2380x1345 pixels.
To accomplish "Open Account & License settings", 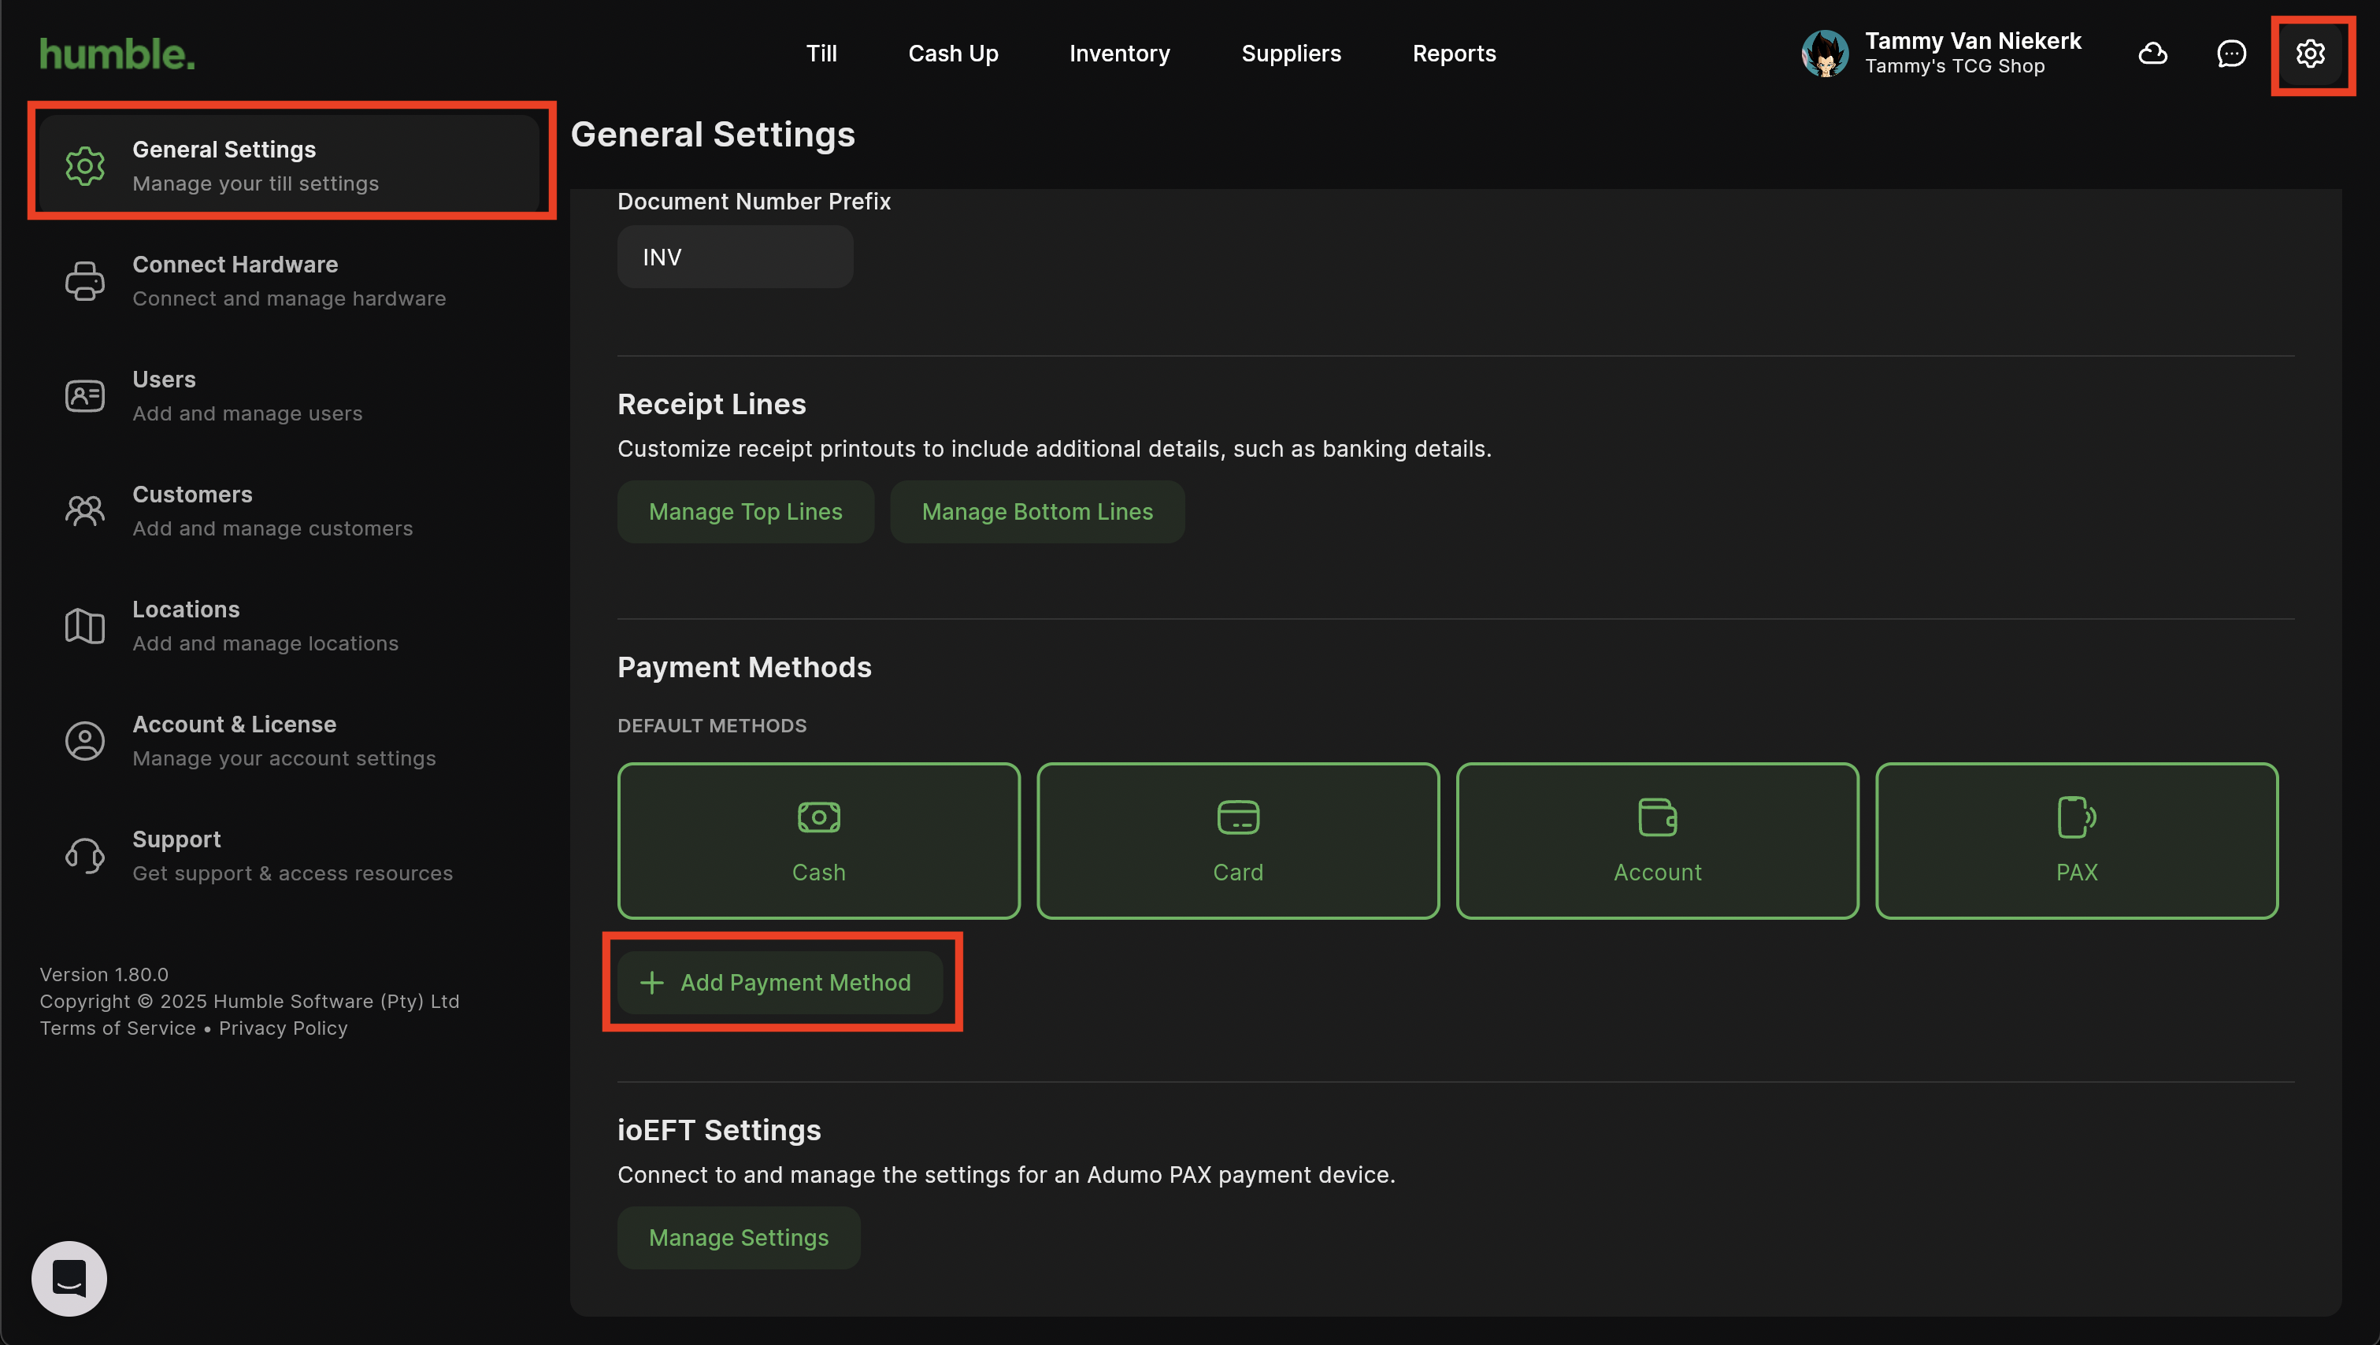I will (x=234, y=741).
